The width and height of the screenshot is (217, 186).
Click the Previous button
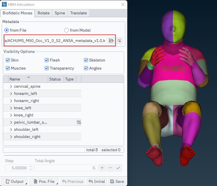tap(73, 181)
